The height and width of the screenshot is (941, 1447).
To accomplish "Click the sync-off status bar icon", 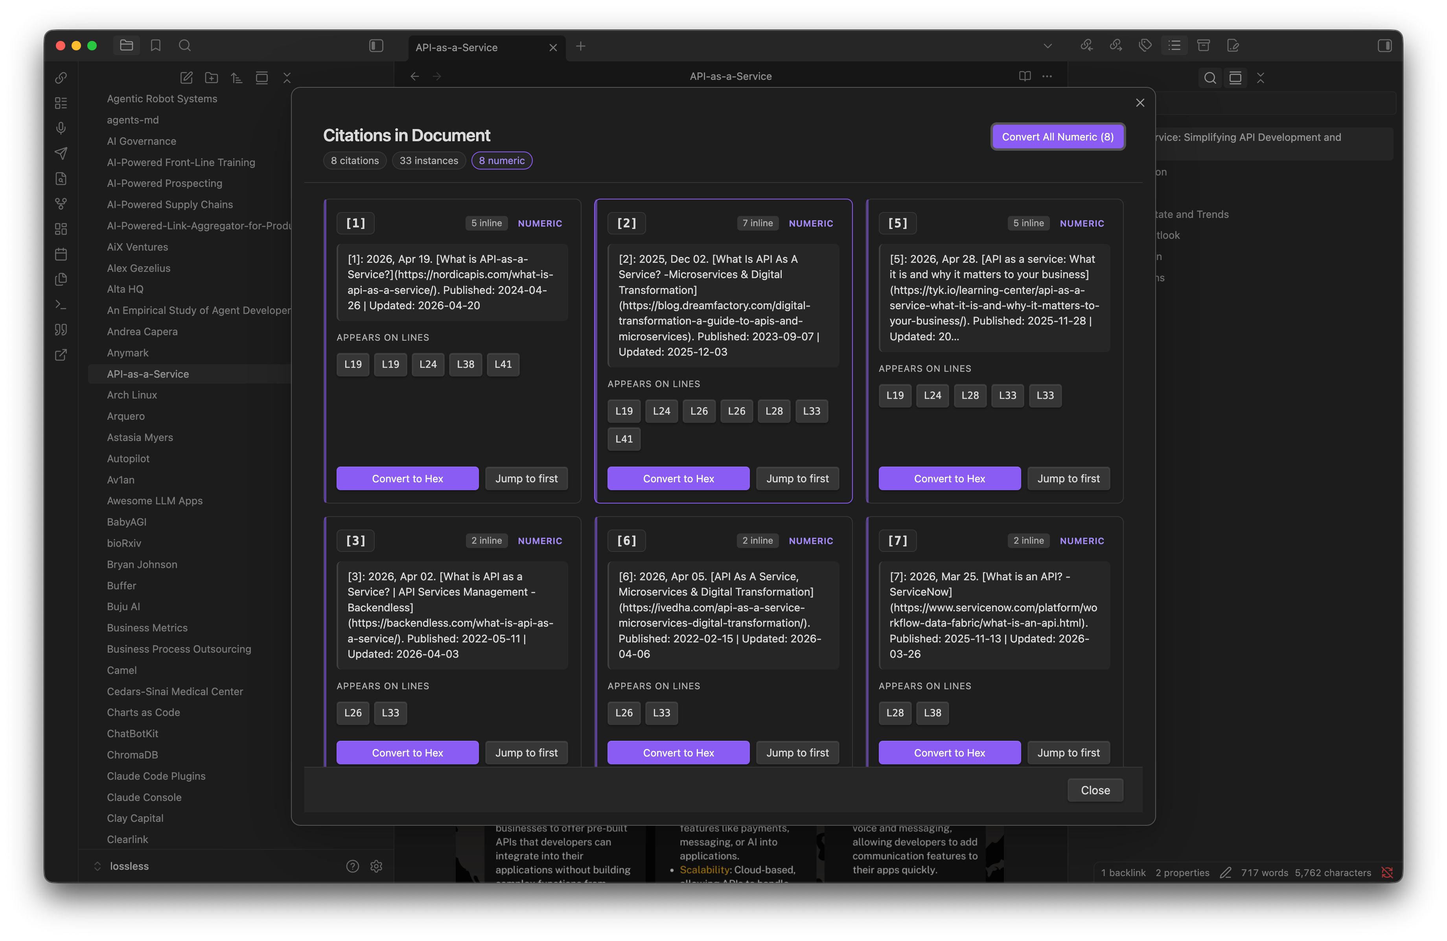I will [1387, 872].
